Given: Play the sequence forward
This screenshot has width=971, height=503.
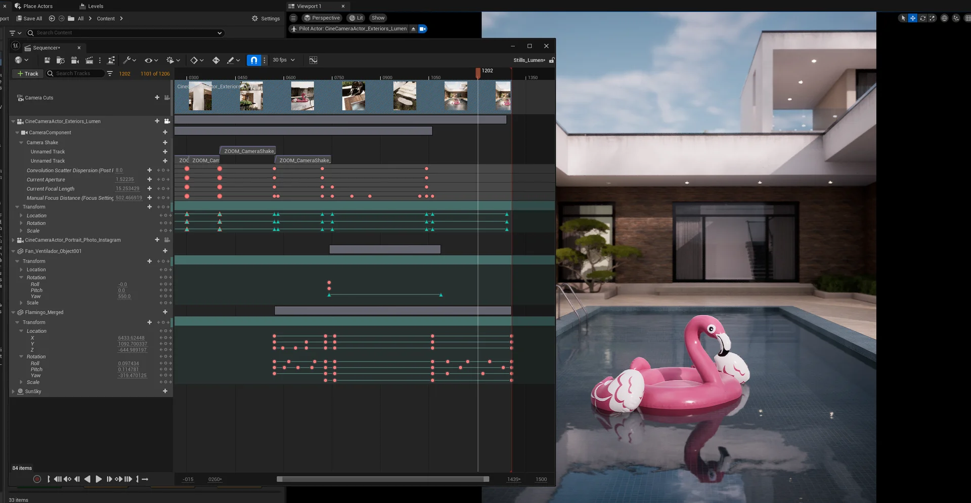Looking at the screenshot, I should coord(99,479).
